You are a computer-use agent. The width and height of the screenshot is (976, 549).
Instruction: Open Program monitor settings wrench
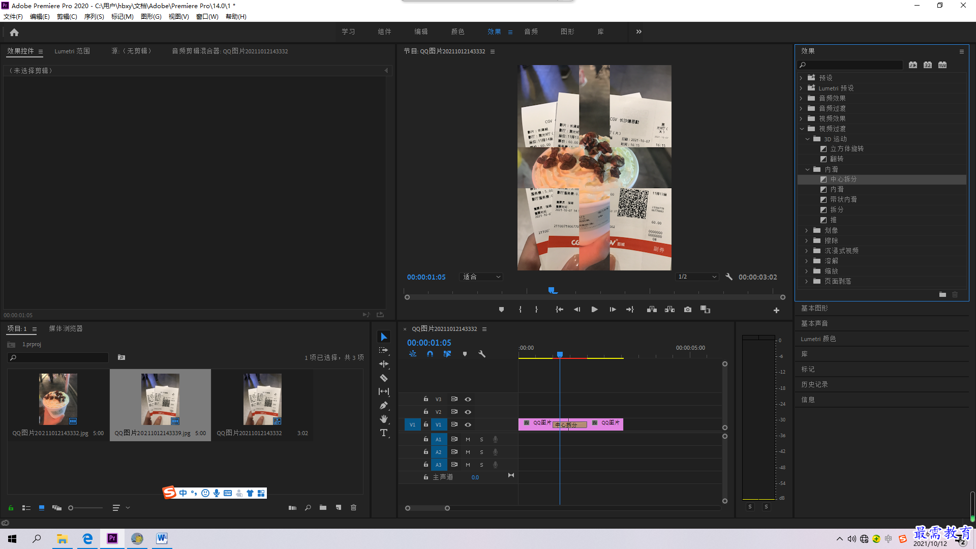point(729,277)
